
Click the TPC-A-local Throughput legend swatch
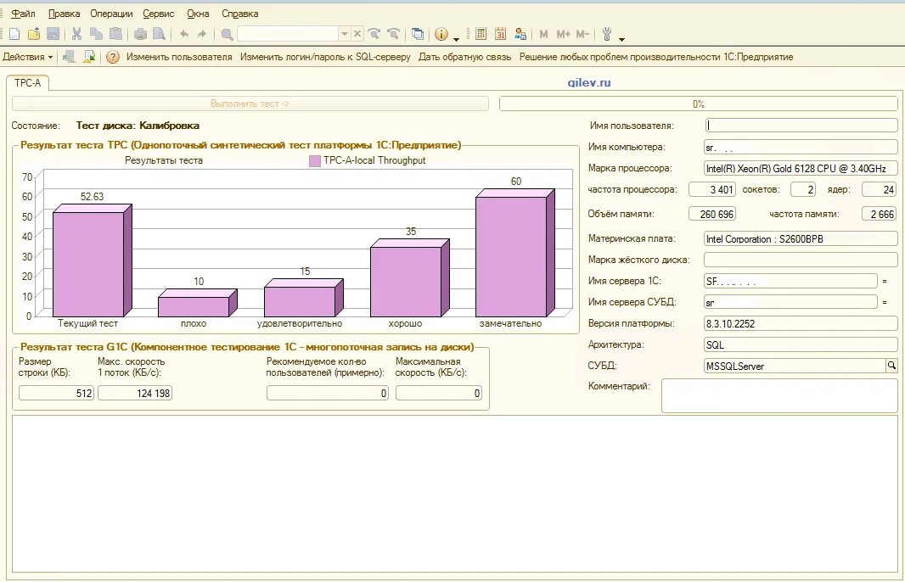[x=315, y=161]
